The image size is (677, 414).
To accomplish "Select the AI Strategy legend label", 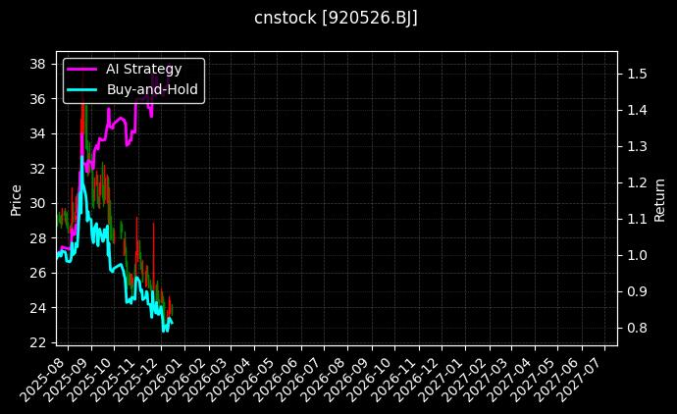I will (x=143, y=69).
